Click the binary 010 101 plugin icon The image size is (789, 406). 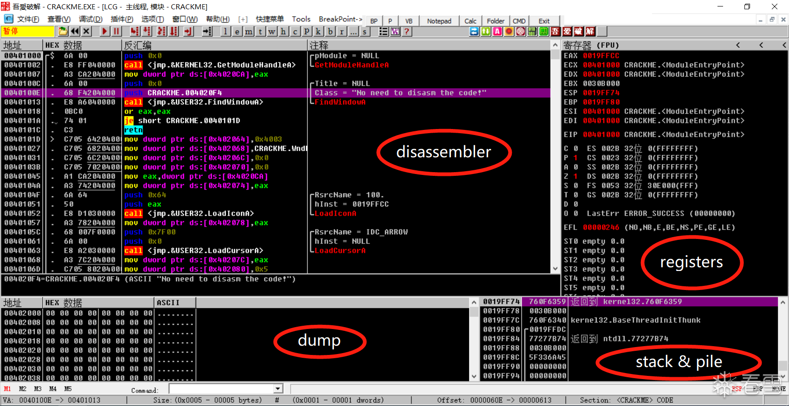click(x=532, y=32)
